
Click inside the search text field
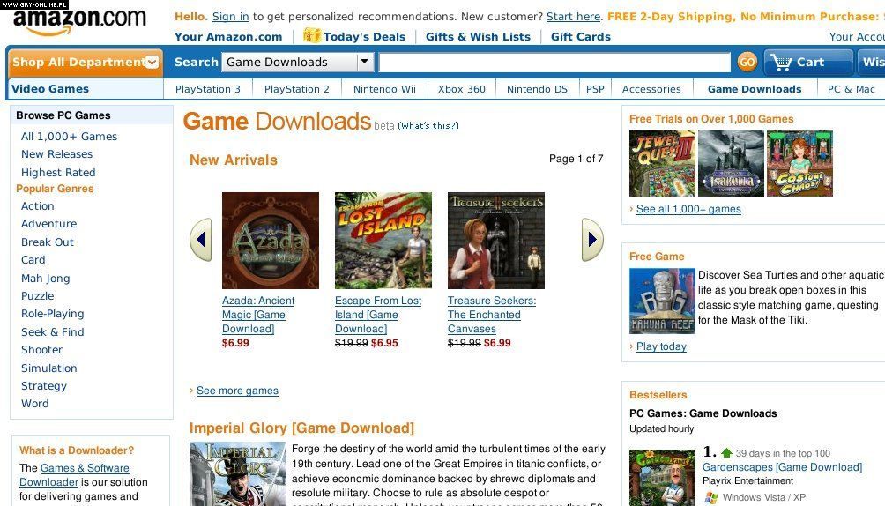click(554, 62)
